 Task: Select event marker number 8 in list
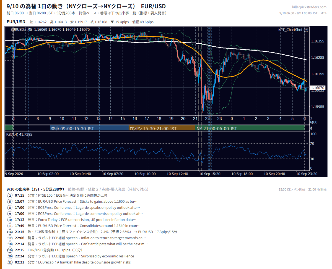click(10, 208)
